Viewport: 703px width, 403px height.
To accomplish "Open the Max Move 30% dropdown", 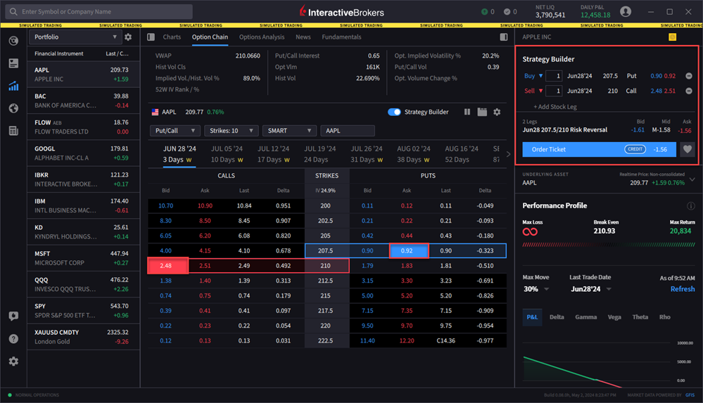I will point(536,289).
